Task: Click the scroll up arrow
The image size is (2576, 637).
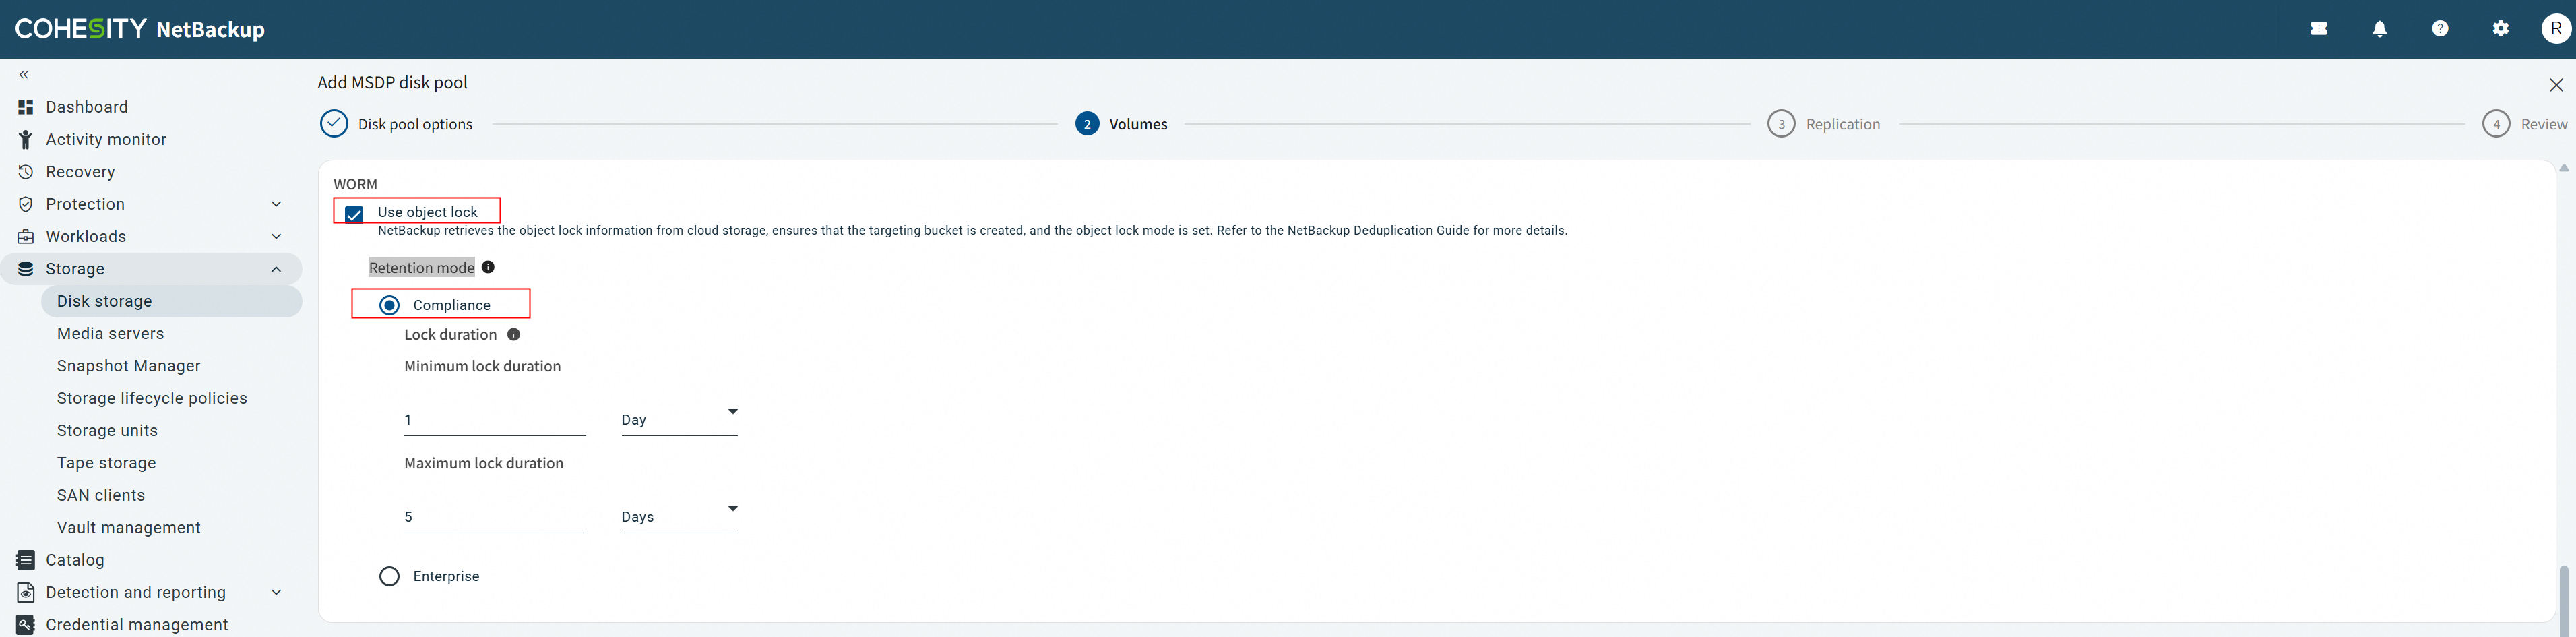Action: point(2563,168)
